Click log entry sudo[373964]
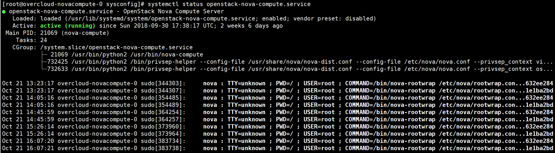555x153 pixels. coord(163,134)
